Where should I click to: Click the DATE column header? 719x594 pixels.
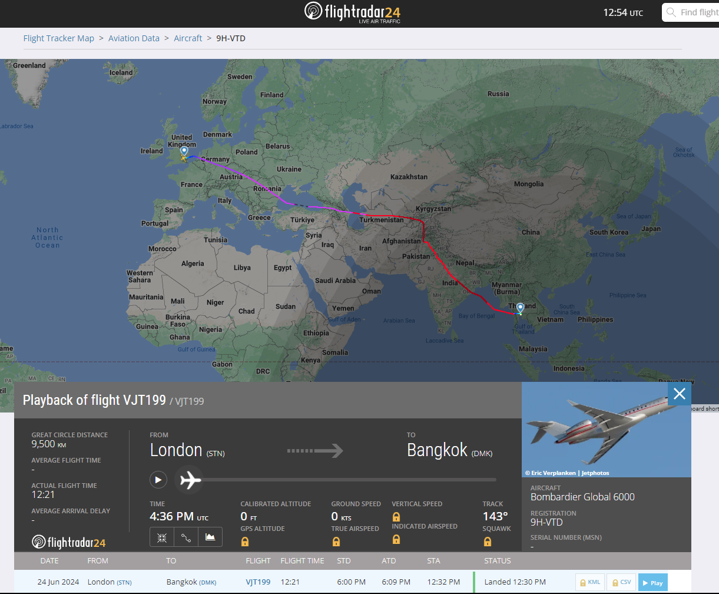click(49, 561)
